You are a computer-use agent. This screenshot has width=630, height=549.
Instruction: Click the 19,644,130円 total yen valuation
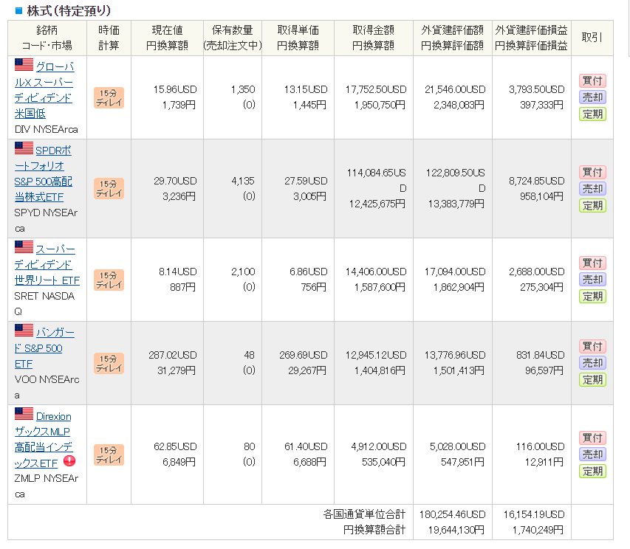(x=456, y=530)
